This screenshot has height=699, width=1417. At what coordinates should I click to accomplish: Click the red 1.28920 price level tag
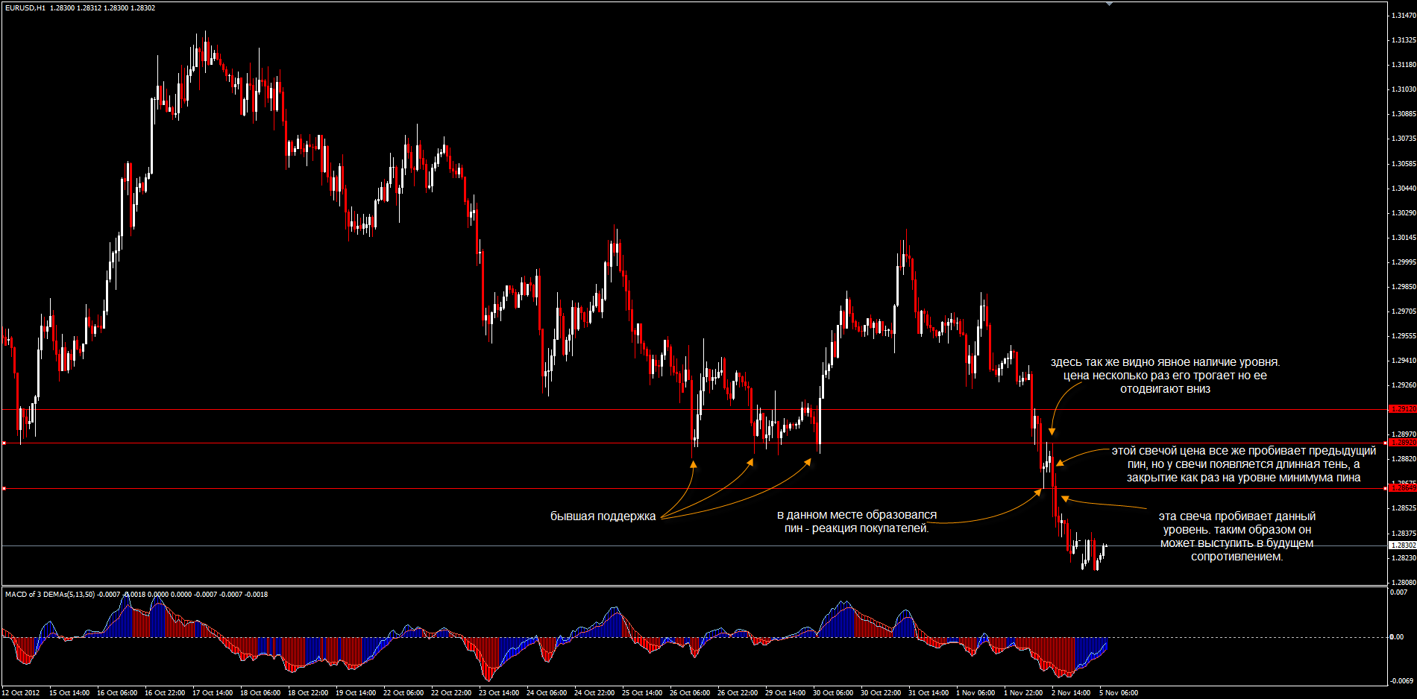click(1402, 443)
